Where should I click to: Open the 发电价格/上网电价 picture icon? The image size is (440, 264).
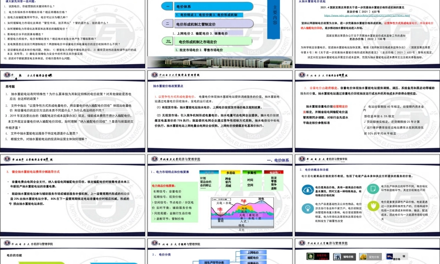311,256
